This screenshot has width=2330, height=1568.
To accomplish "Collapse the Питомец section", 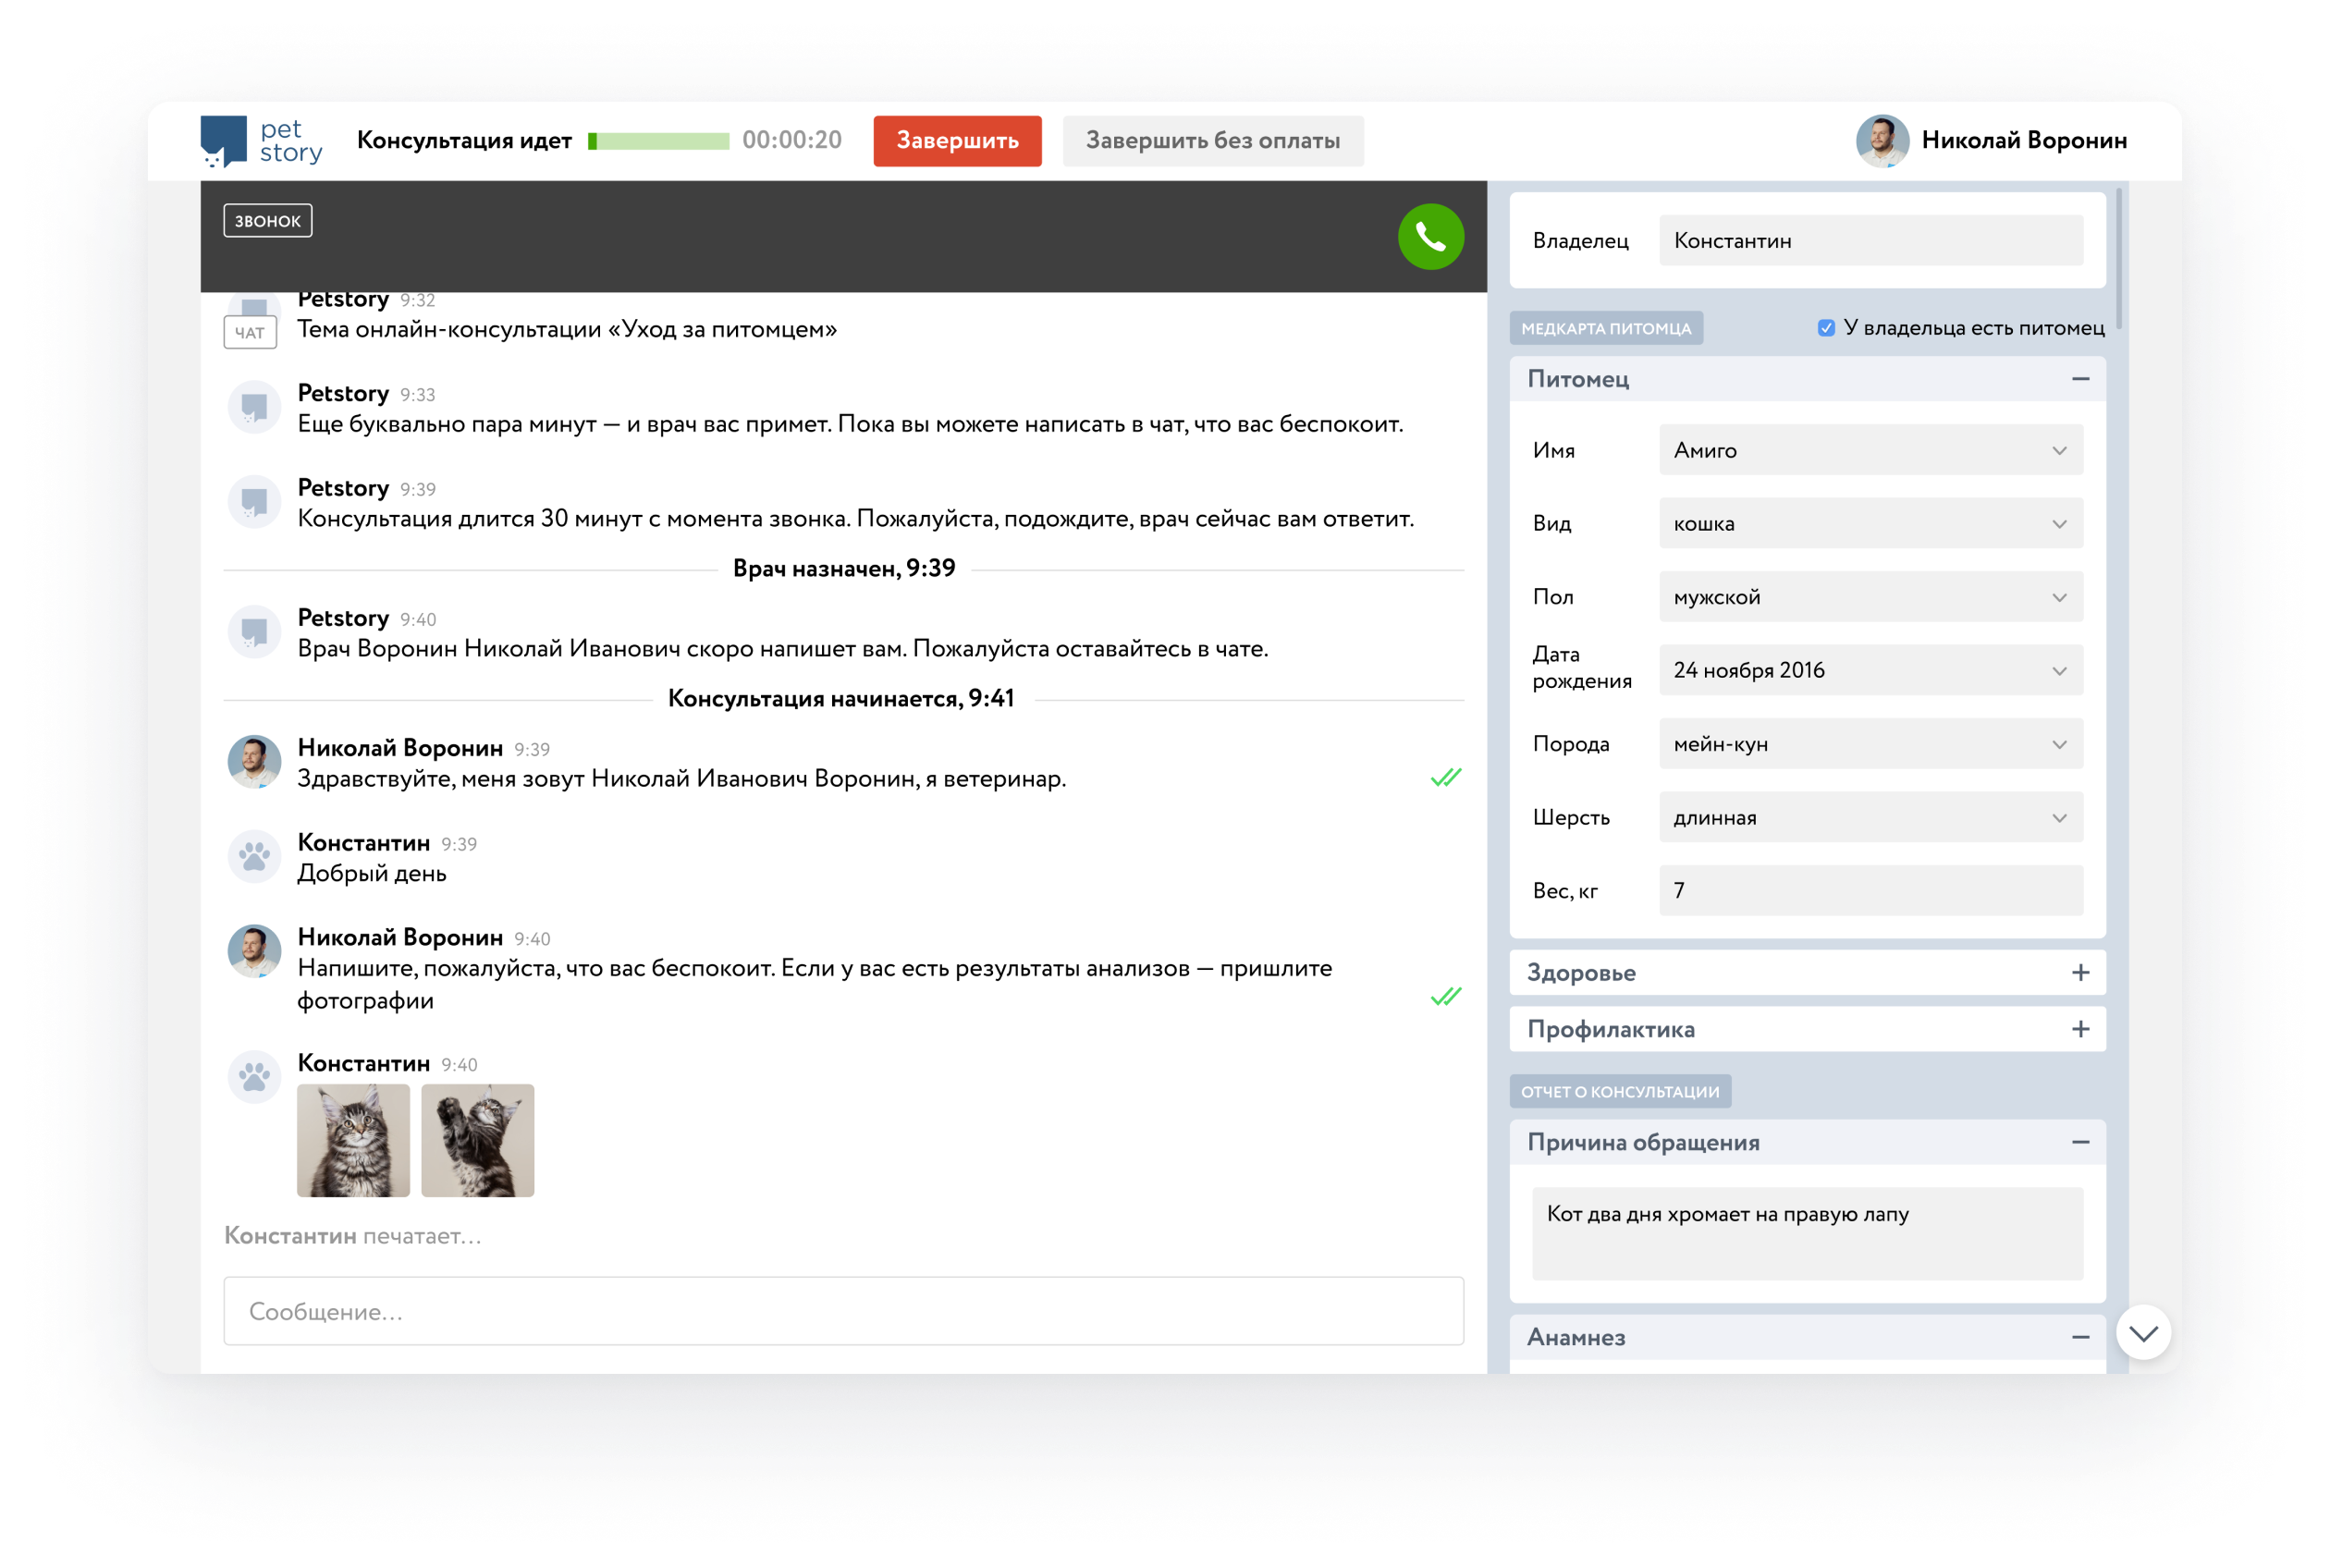I will coord(2079,379).
